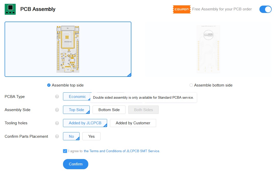Click the green PCB Assembly chip icon
This screenshot has height=173, width=275.
(10, 9)
